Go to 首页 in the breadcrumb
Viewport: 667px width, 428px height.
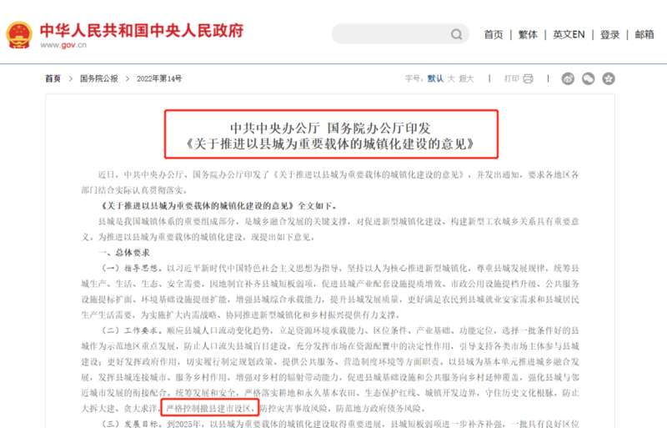click(x=53, y=78)
